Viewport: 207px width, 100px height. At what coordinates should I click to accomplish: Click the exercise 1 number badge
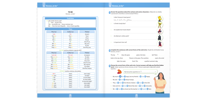pos(109,12)
